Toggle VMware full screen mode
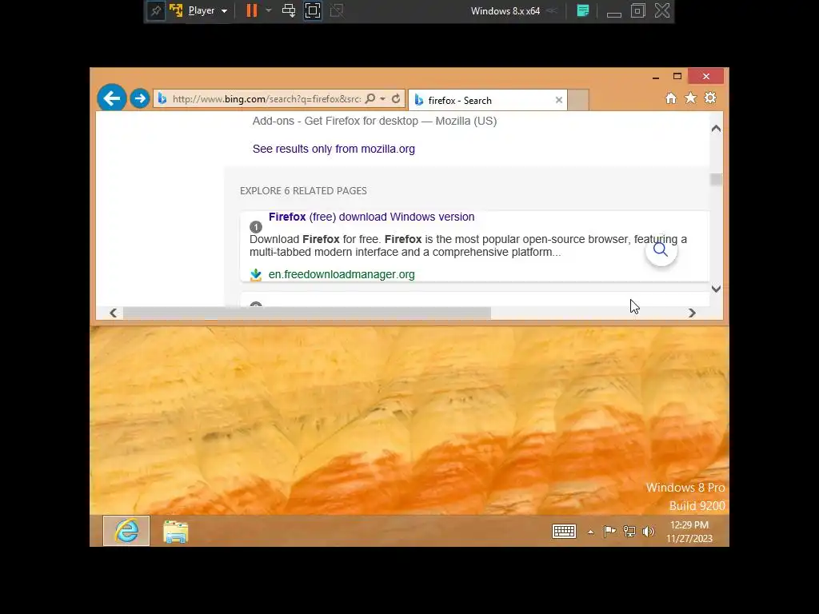 (x=313, y=10)
